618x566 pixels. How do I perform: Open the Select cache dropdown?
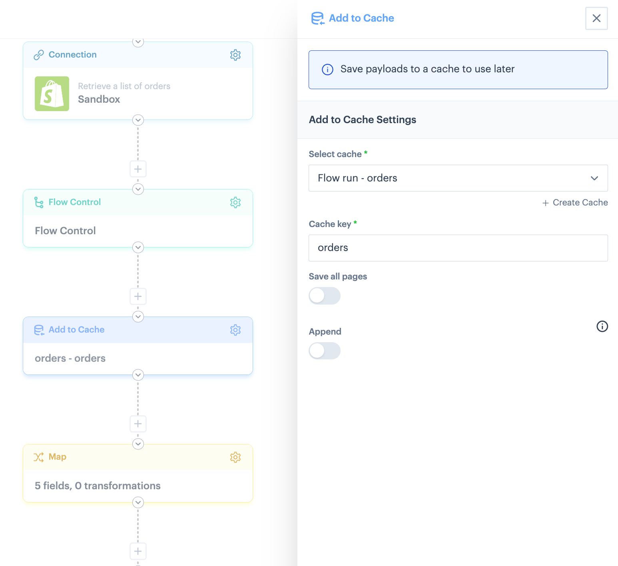pos(458,178)
